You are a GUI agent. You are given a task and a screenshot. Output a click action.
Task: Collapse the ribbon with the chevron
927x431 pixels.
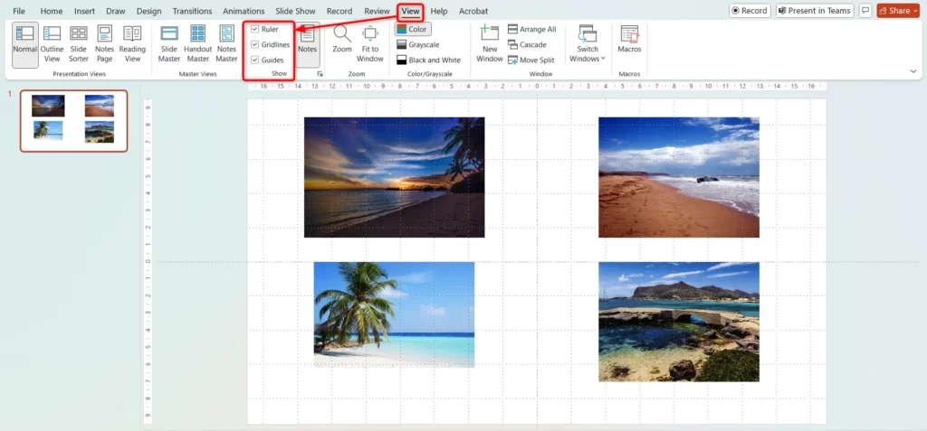pos(913,70)
